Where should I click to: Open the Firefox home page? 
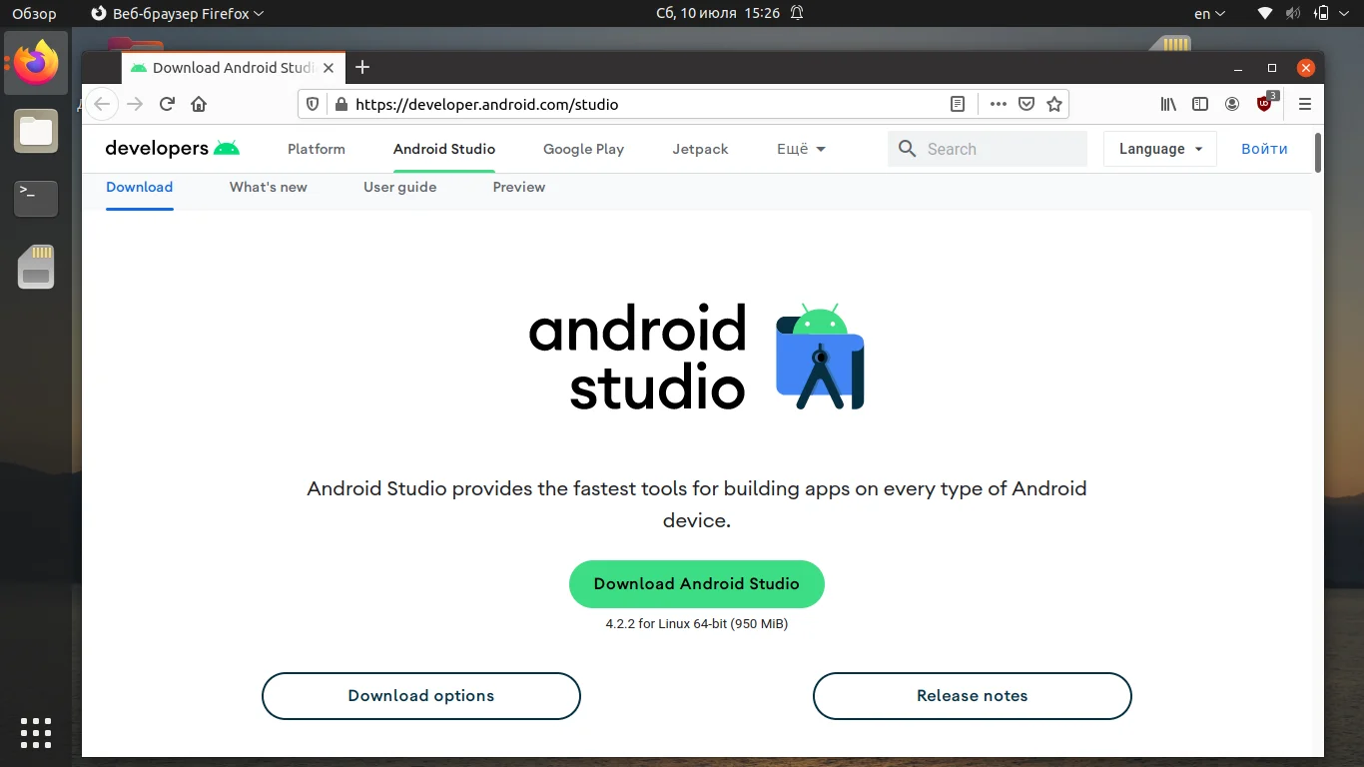[199, 104]
